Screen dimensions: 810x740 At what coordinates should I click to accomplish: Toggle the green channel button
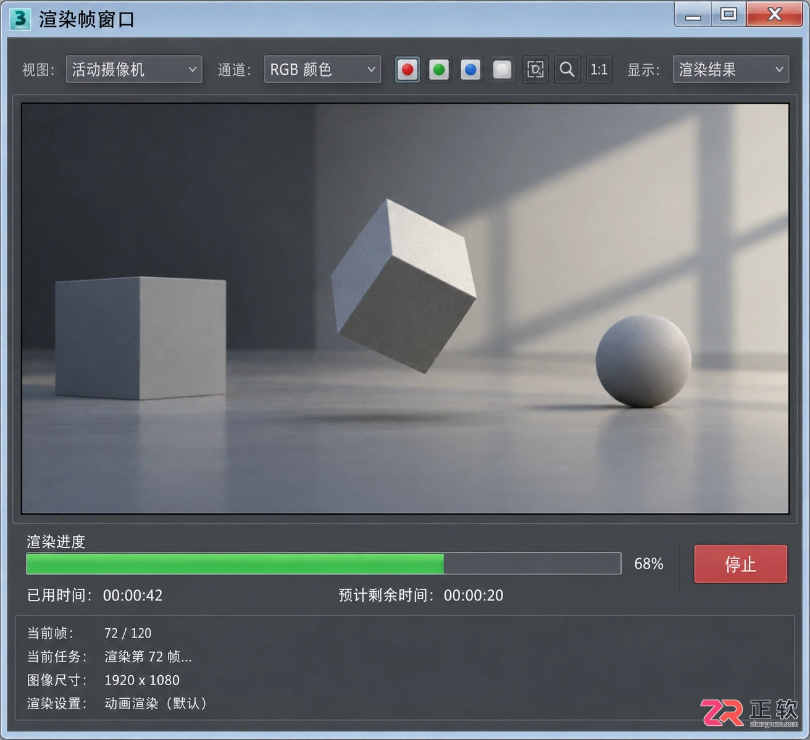click(x=439, y=70)
